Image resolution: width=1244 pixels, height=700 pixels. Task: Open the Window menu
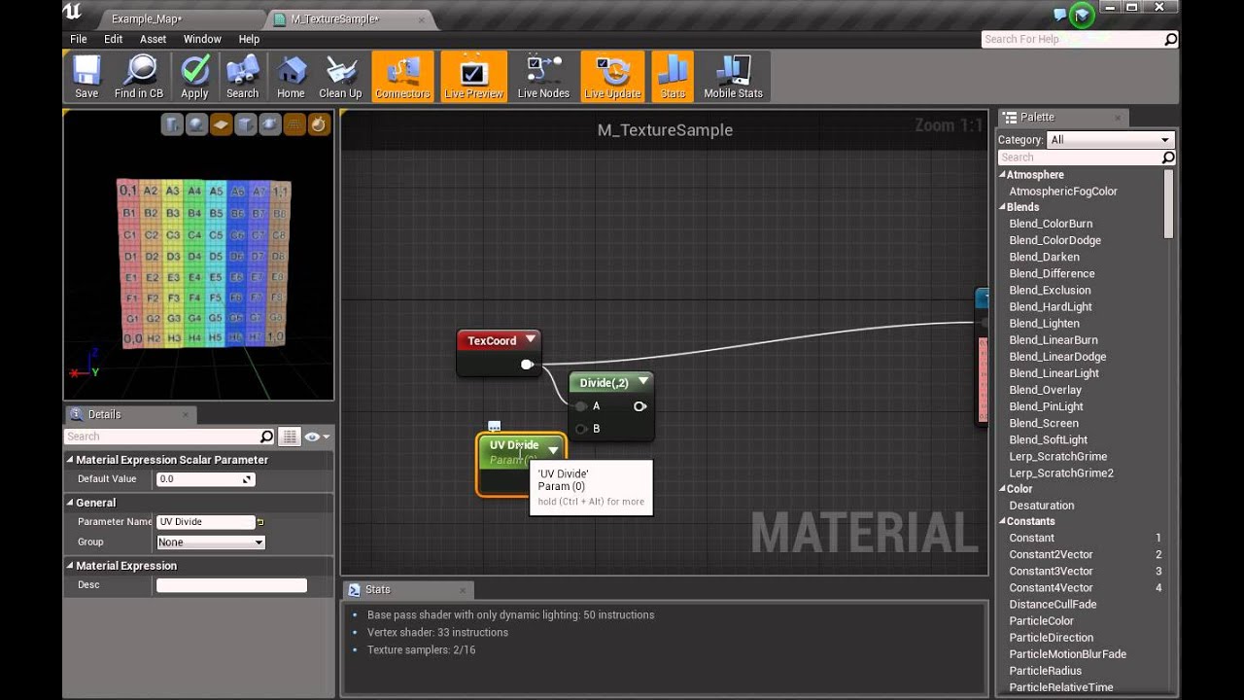202,39
